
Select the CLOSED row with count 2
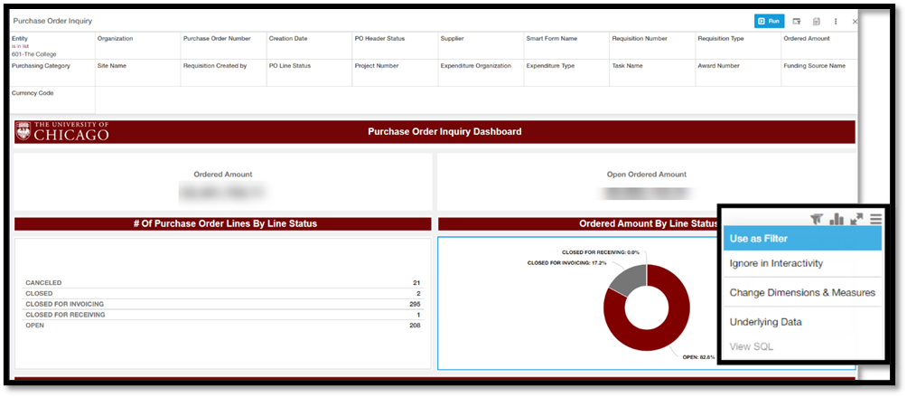pos(223,293)
